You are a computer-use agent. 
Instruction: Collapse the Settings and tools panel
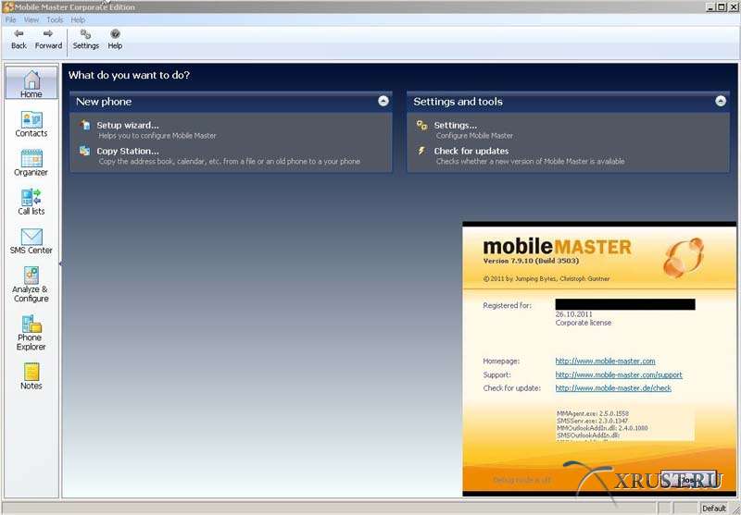[721, 102]
